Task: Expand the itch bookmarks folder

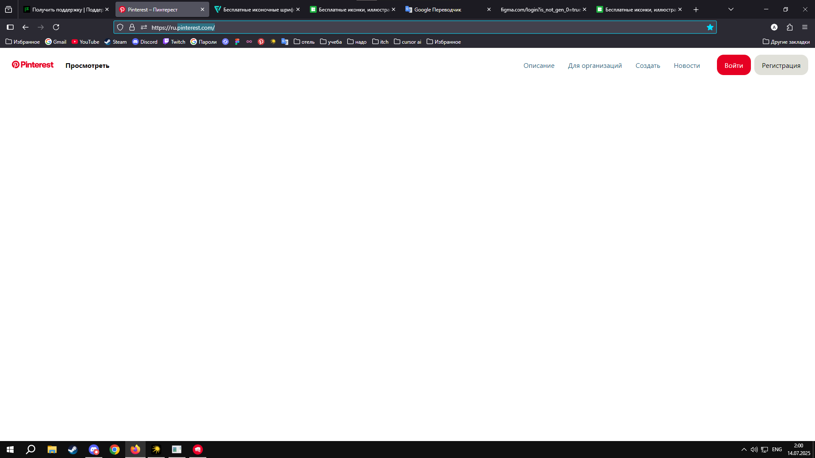Action: tap(380, 42)
